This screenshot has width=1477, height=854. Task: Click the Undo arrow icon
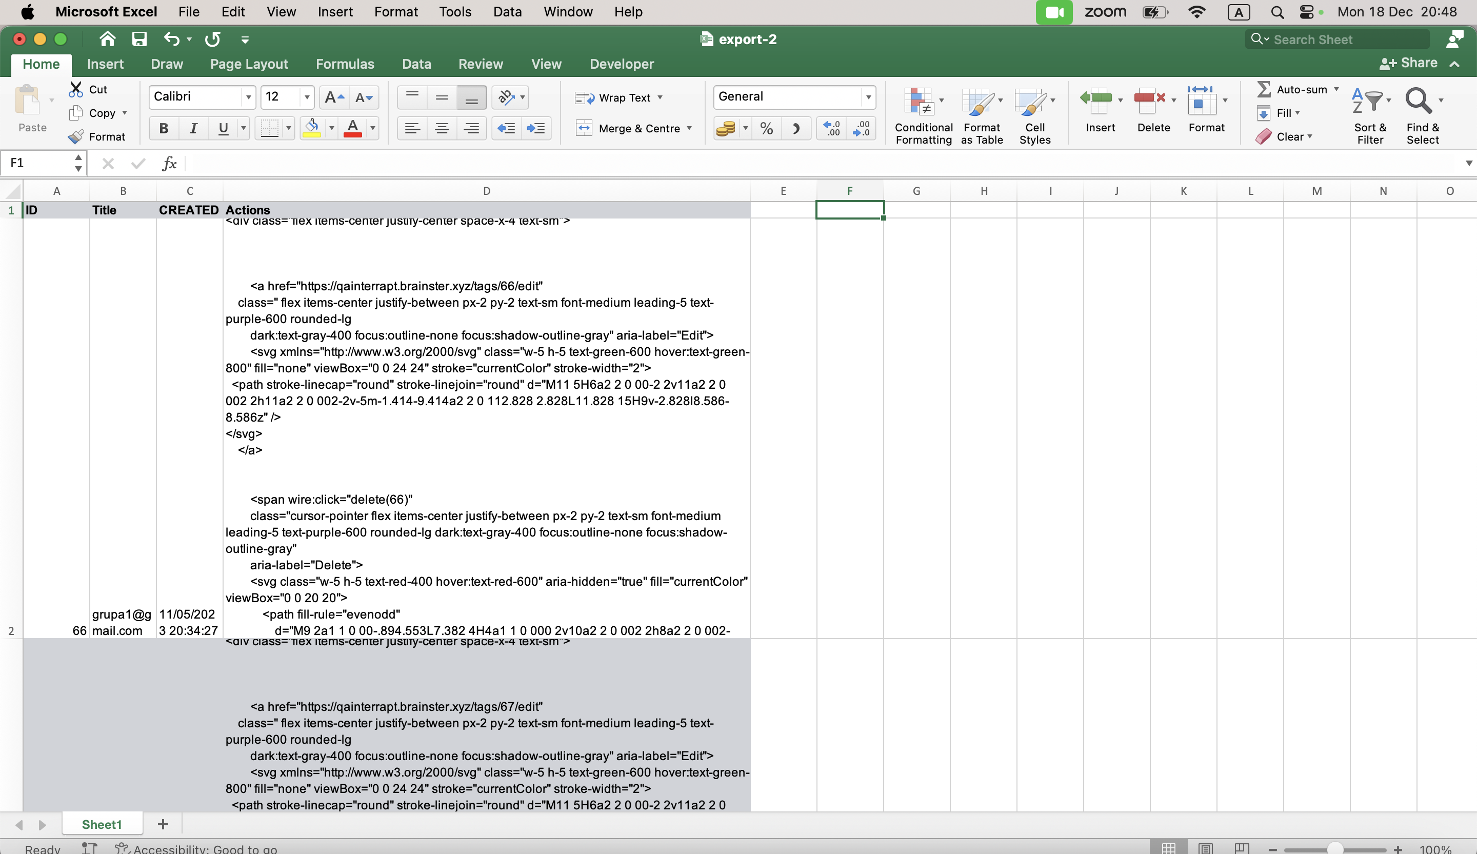[171, 39]
